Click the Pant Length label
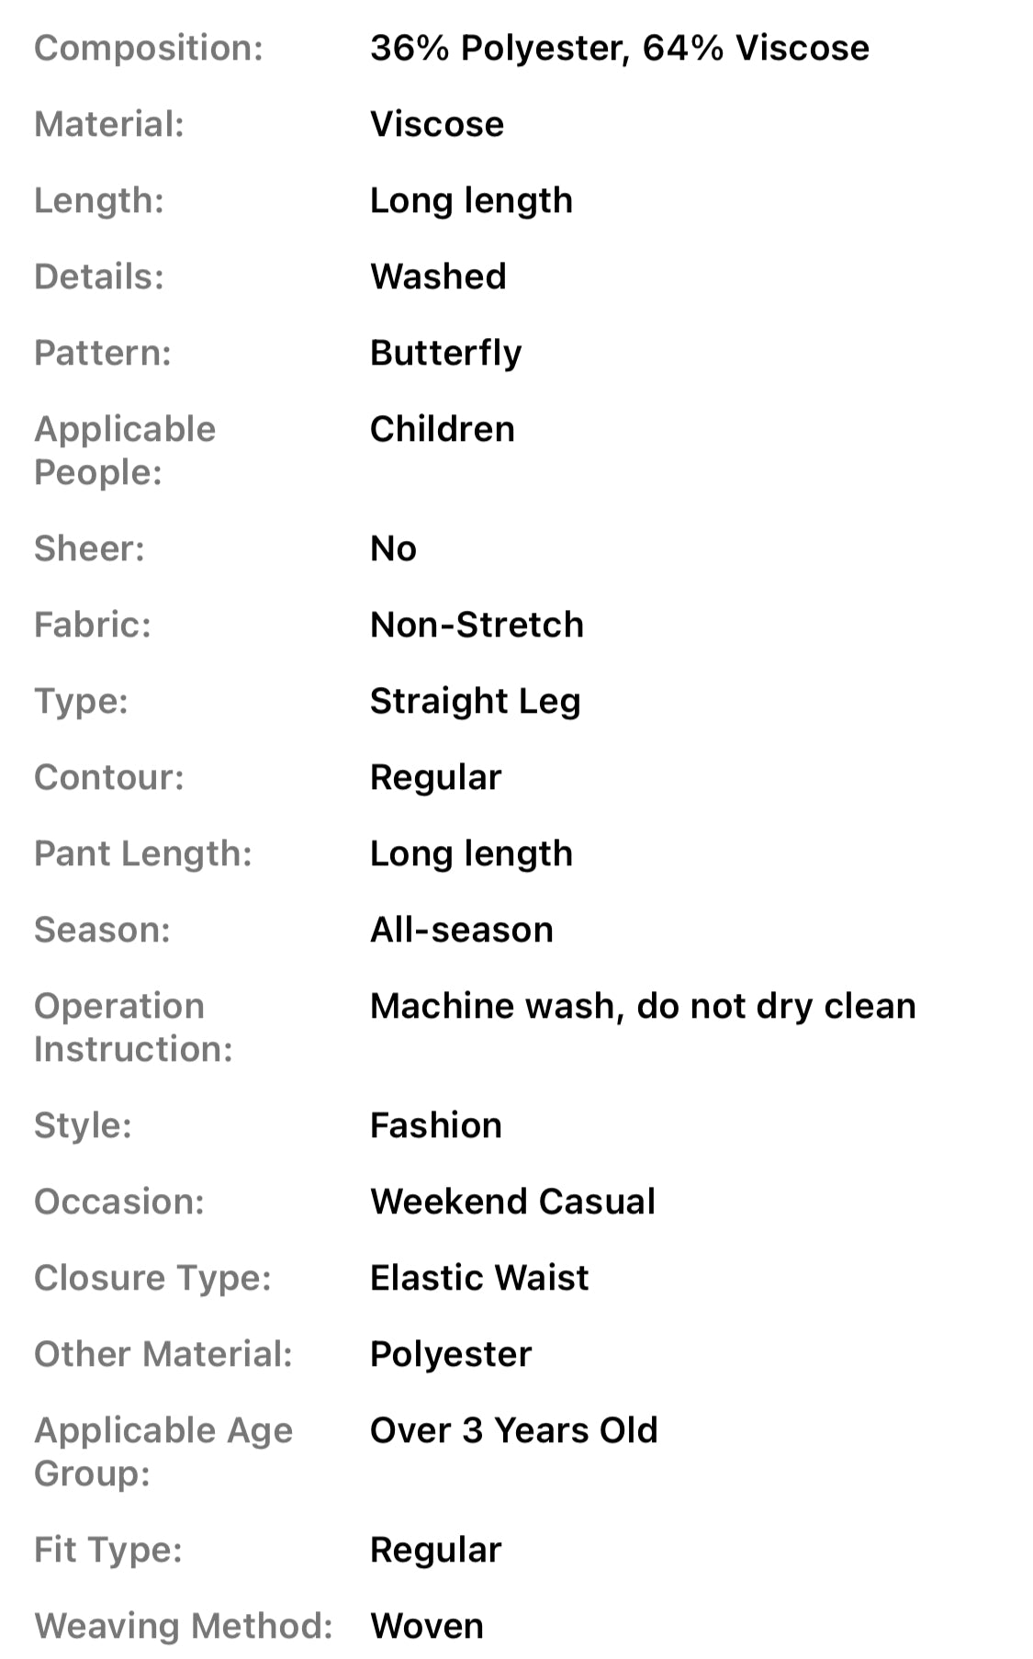The width and height of the screenshot is (1033, 1659). (143, 854)
